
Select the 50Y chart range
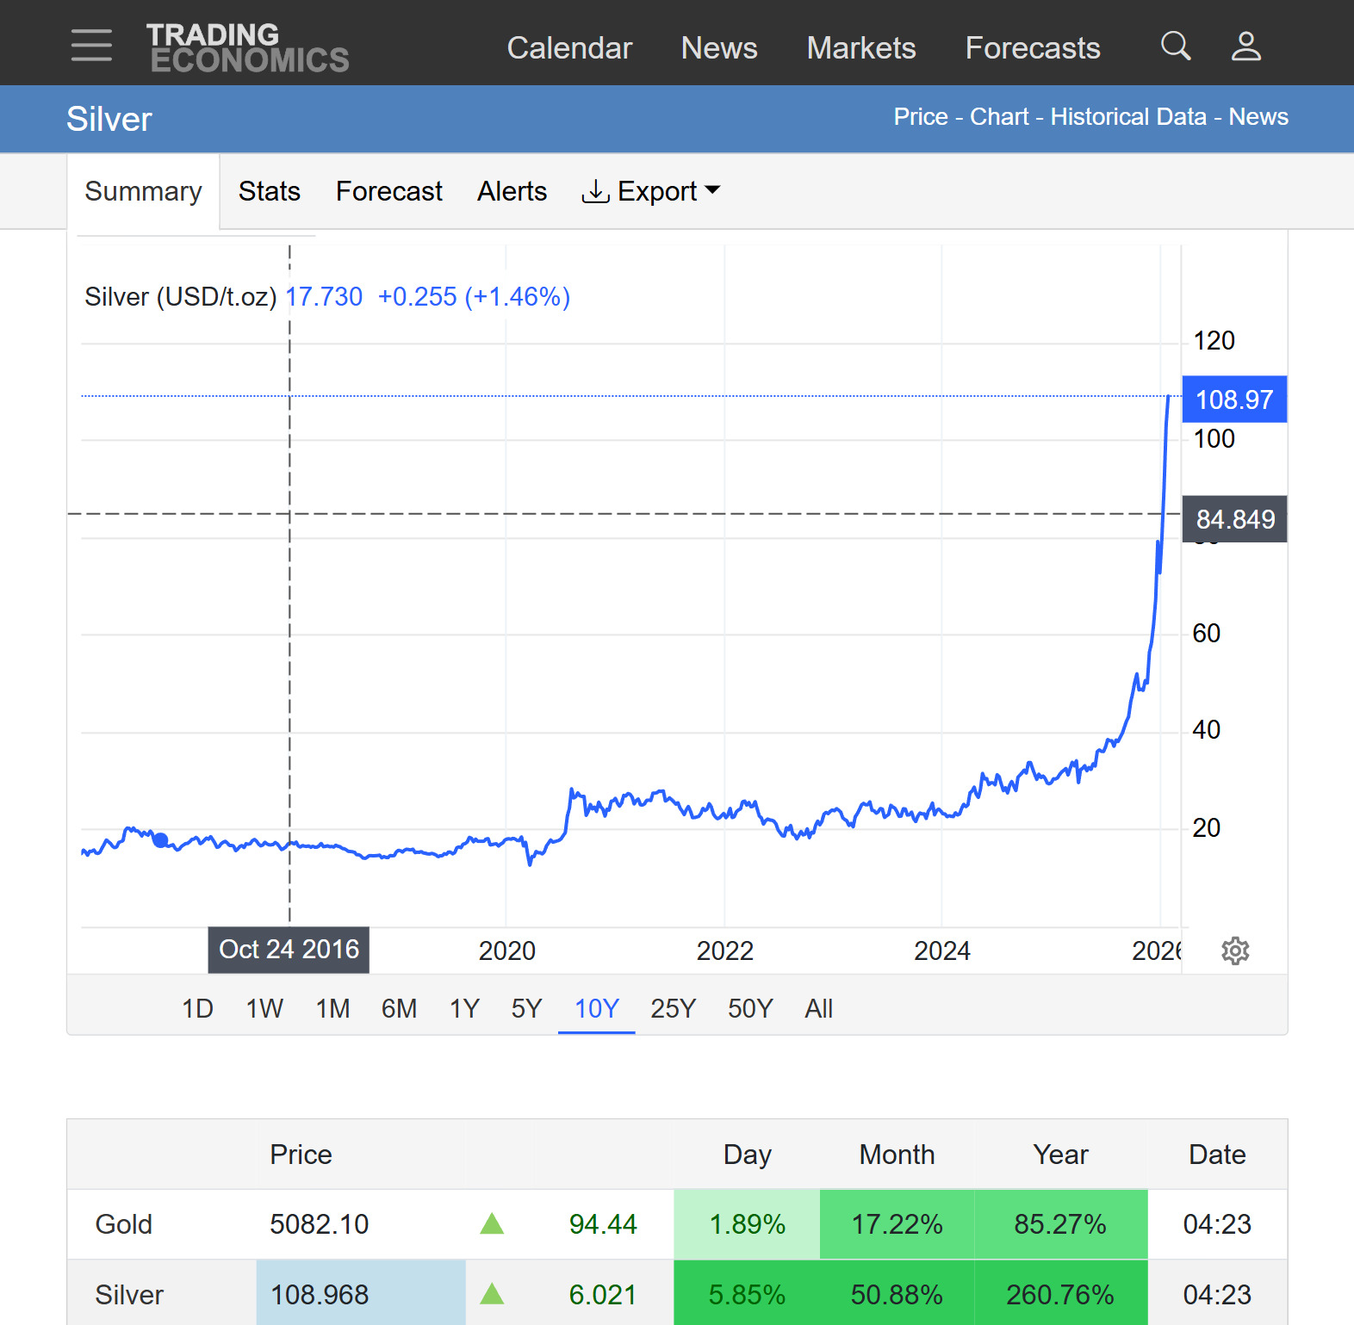[x=750, y=1008]
